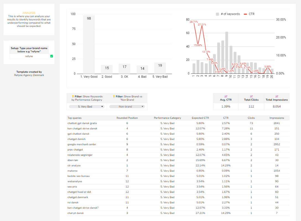Select the impressions value 2952 for google merchant center
This screenshot has width=301, height=221.
coord(277,144)
